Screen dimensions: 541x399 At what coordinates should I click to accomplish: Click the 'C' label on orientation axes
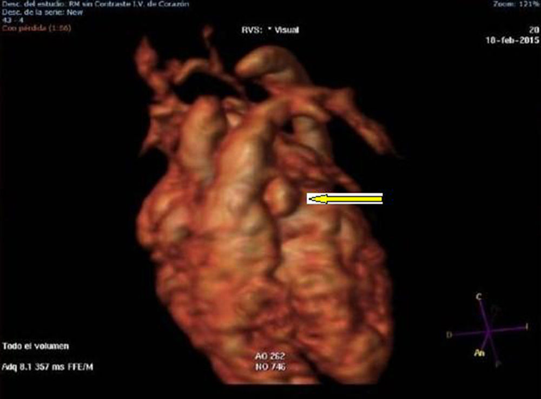coord(479,297)
